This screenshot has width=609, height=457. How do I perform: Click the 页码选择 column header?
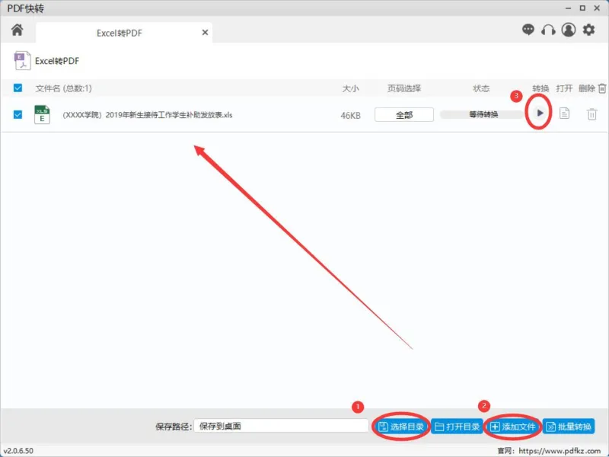pos(404,88)
